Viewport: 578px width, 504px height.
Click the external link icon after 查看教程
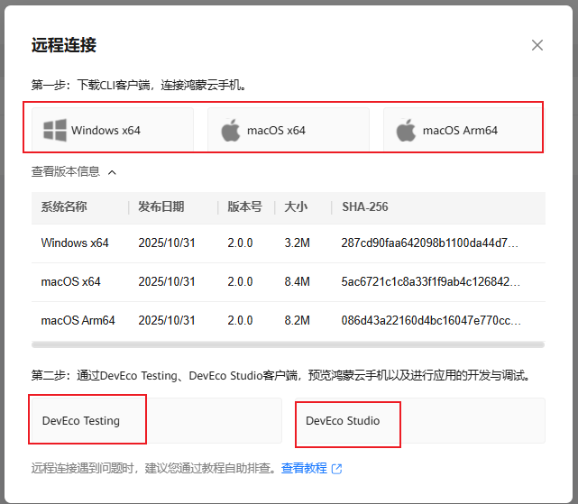pyautogui.click(x=336, y=469)
